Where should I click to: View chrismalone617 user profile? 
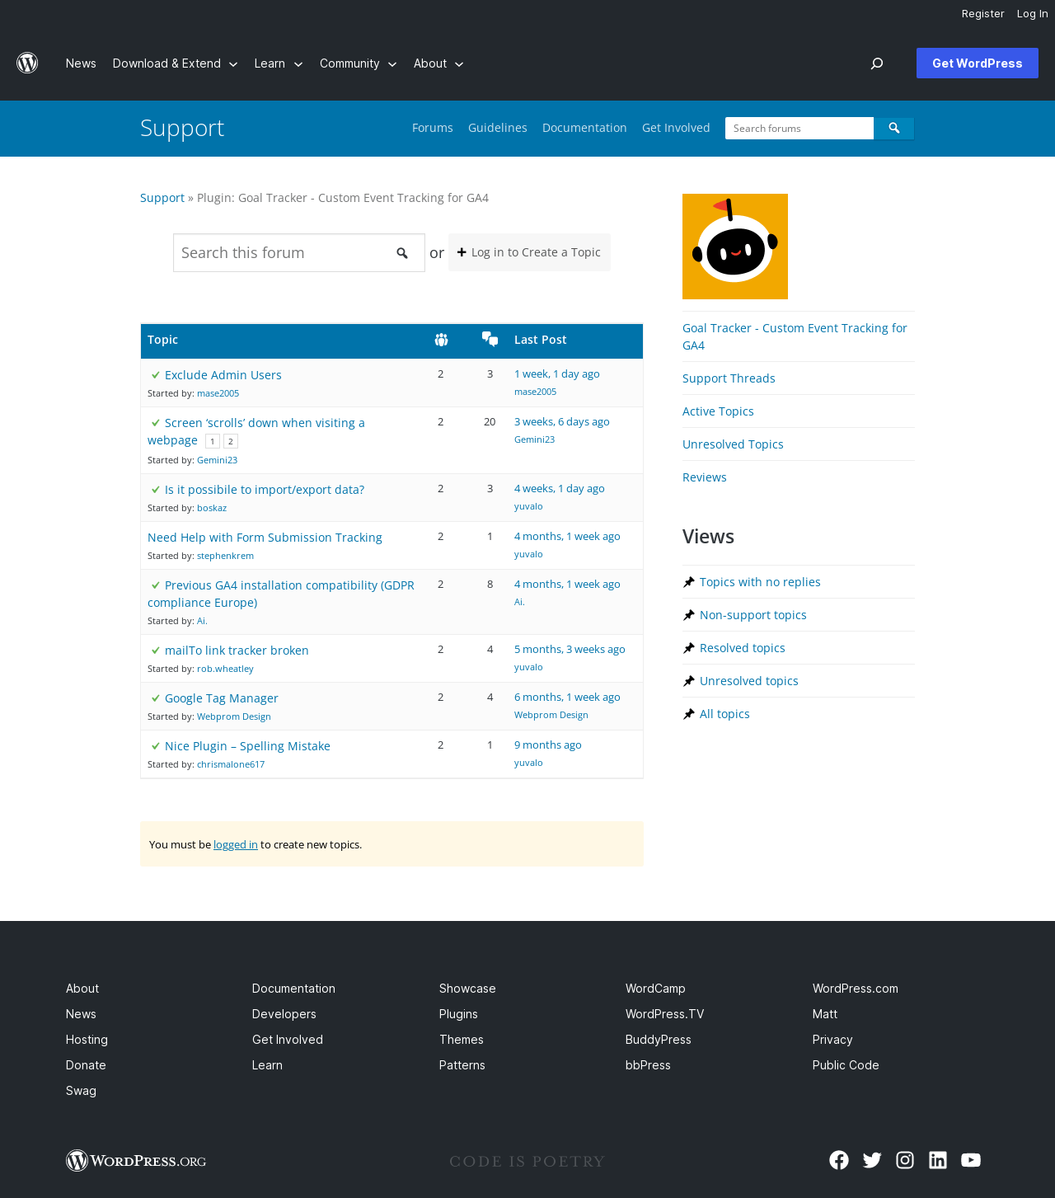pyautogui.click(x=231, y=765)
